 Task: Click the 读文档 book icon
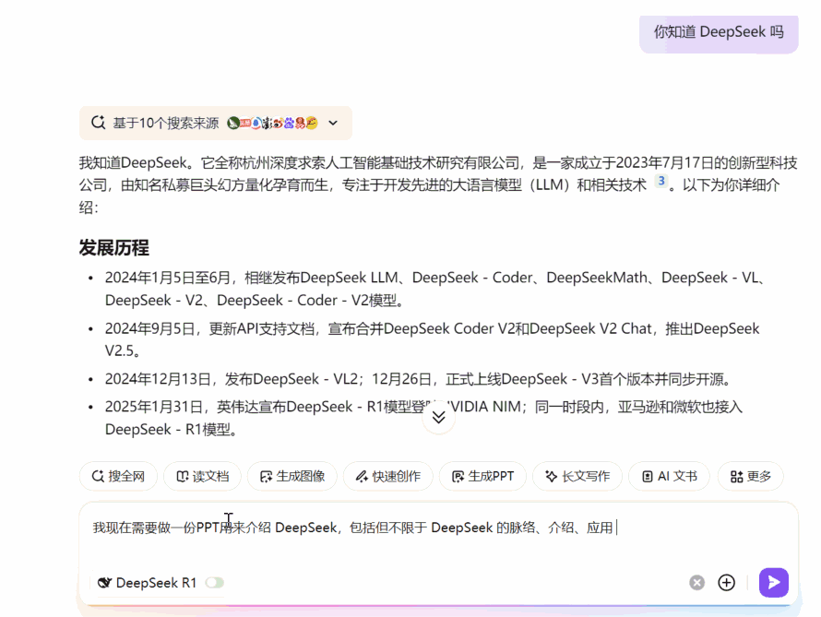pos(183,476)
